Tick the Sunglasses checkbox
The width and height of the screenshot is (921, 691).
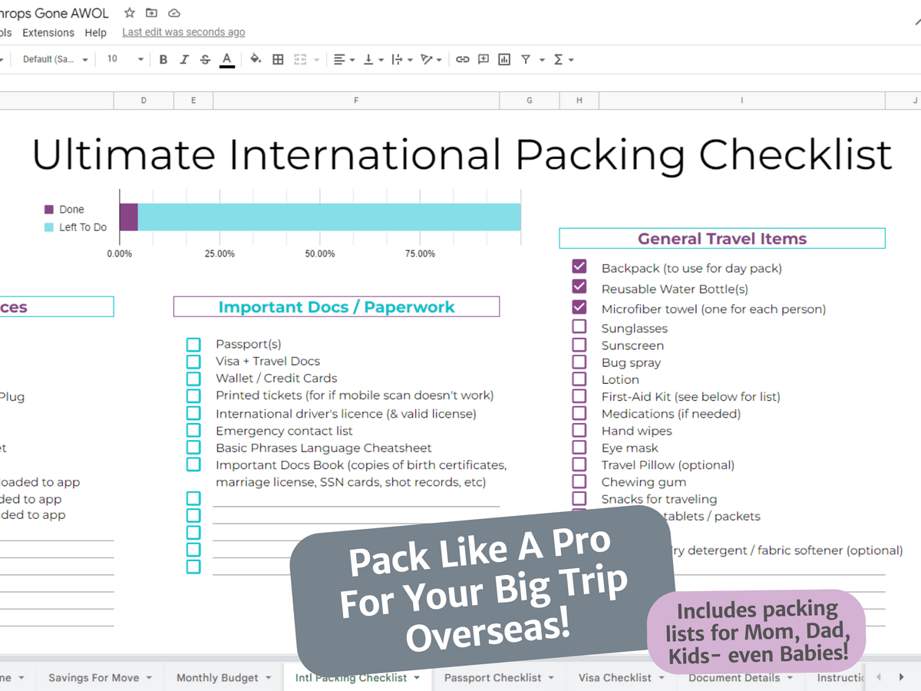pos(579,327)
